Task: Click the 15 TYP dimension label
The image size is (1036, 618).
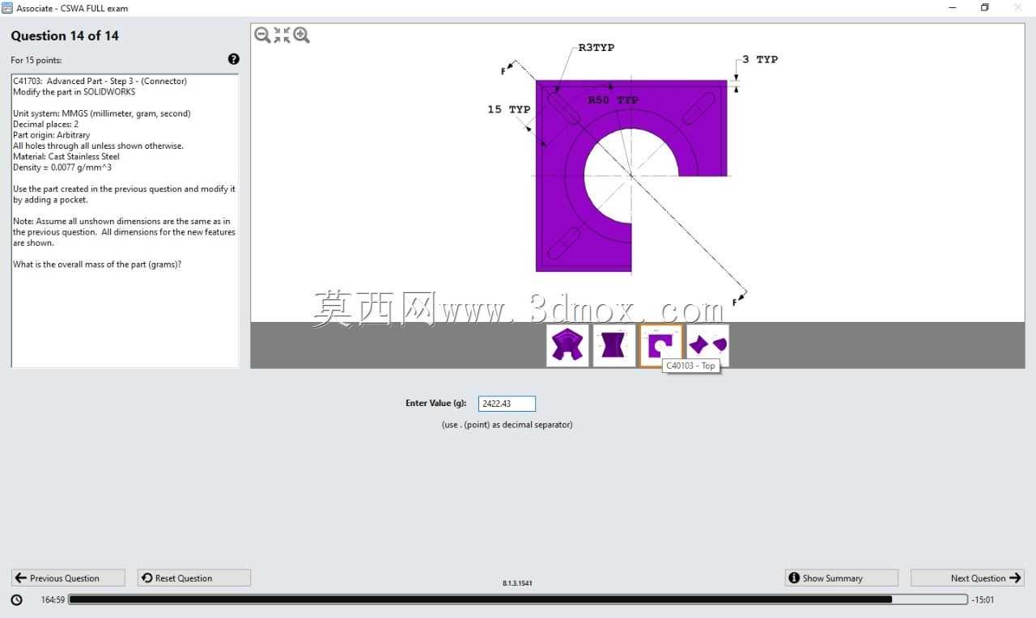Action: (509, 109)
